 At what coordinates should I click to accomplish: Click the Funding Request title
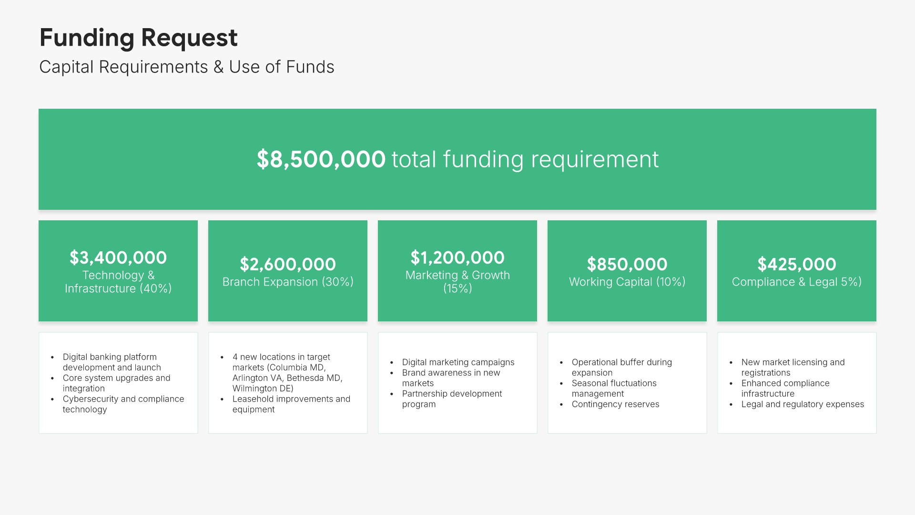pos(138,38)
